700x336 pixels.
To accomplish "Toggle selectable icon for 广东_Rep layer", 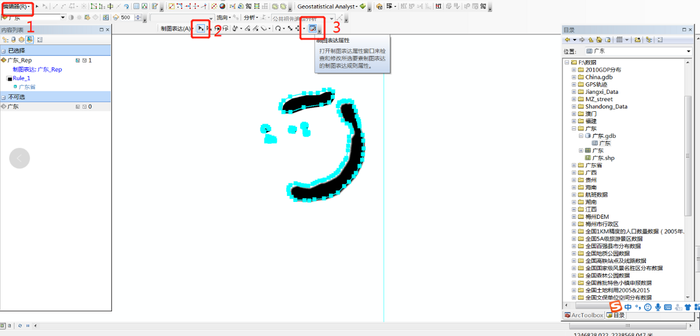I will (x=78, y=60).
